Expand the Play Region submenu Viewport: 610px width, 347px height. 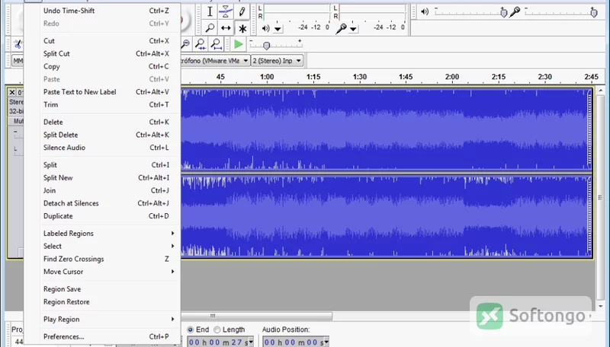tap(111, 319)
